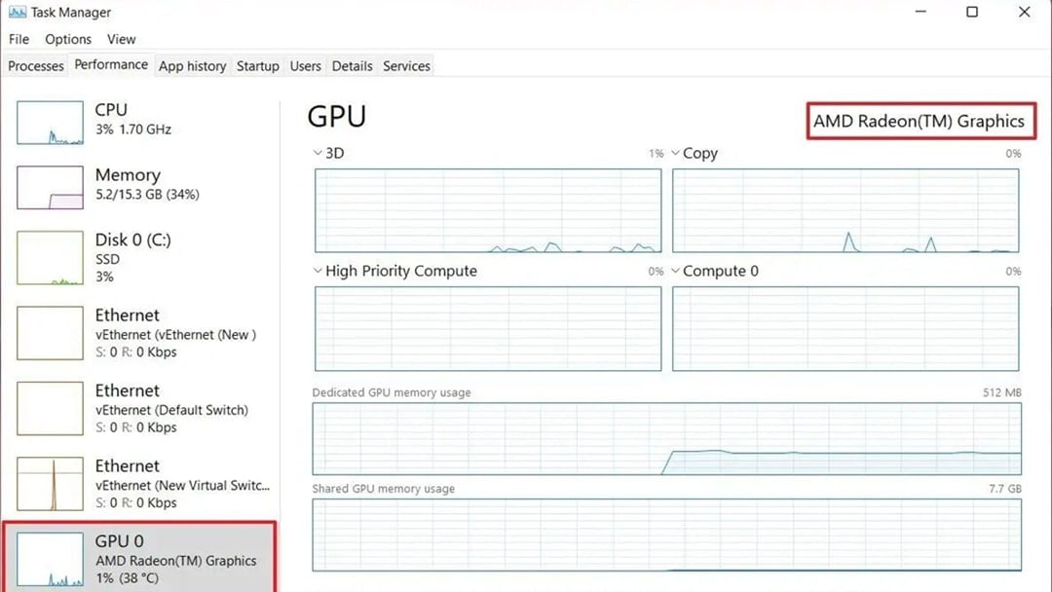Switch to the Processes tab
The width and height of the screenshot is (1052, 592).
click(36, 66)
